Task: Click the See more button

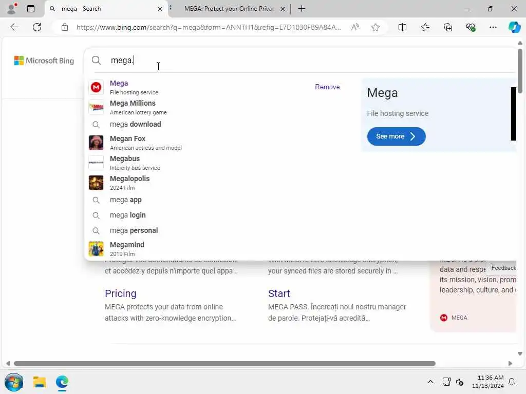Action: (x=396, y=136)
